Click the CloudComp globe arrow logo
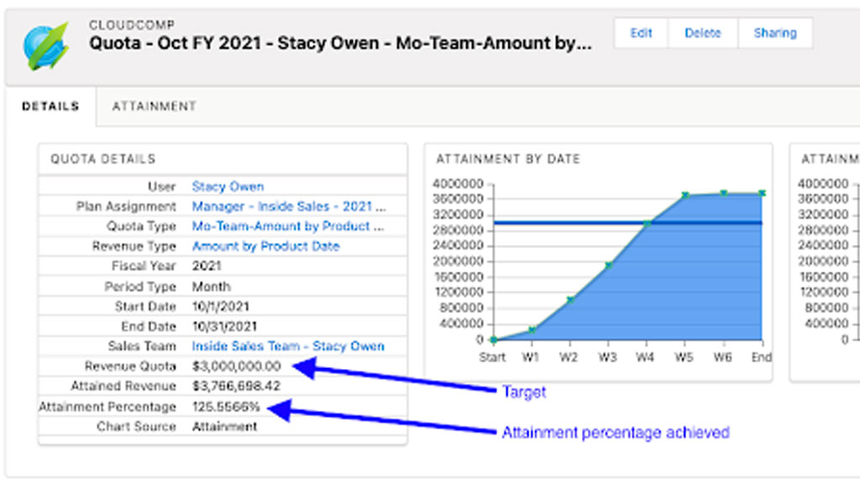Screen dimensions: 860x483 click(46, 46)
